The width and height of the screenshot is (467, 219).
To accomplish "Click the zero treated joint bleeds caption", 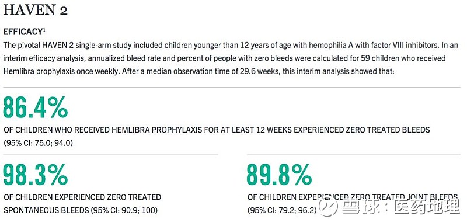I will point(353,197).
